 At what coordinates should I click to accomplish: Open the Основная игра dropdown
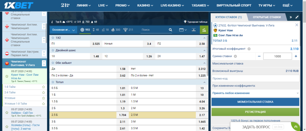[x=63, y=30]
